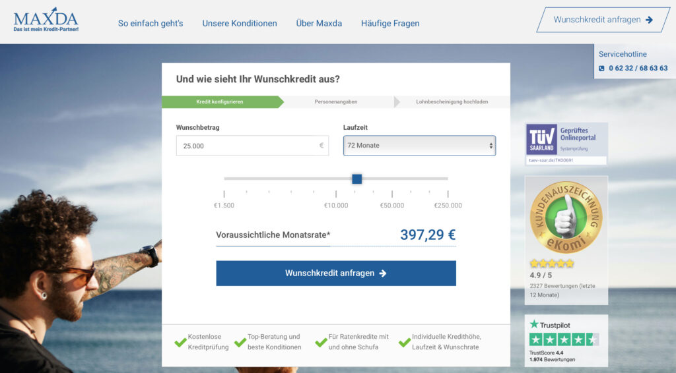This screenshot has width=676, height=373.
Task: Click the large blue Wunschkredit anfragen button
Action: (x=336, y=273)
